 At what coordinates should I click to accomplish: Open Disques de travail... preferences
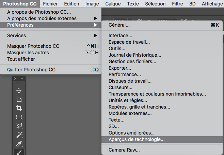pyautogui.click(x=162, y=81)
